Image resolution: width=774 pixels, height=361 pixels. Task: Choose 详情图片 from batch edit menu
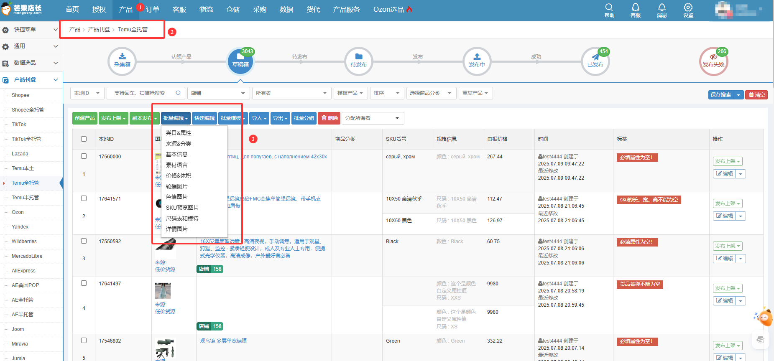177,229
